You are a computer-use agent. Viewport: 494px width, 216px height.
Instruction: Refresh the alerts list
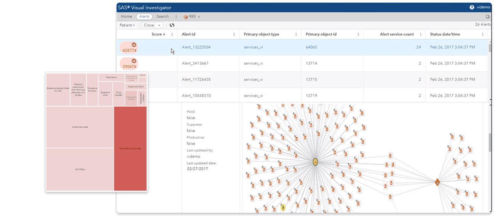tap(172, 25)
